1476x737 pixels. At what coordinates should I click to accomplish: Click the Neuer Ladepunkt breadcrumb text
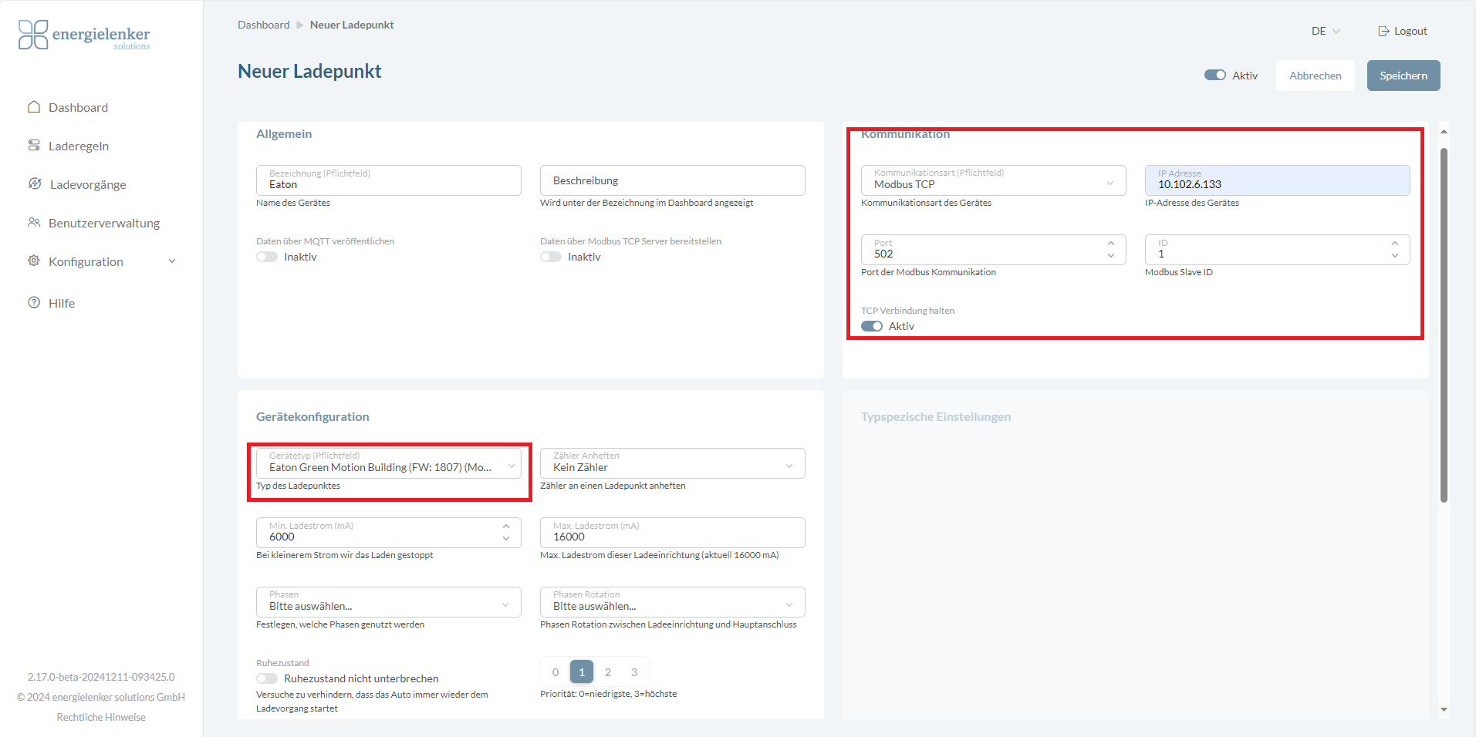point(352,25)
